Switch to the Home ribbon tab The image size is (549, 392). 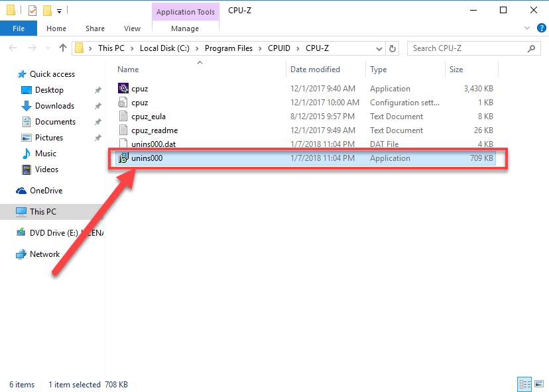[x=56, y=28]
